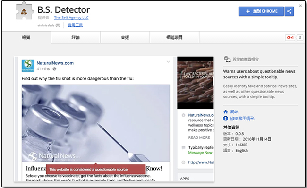Click the antibacterial herbs video thumbnail
The height and width of the screenshot is (188, 307).
[x=196, y=83]
